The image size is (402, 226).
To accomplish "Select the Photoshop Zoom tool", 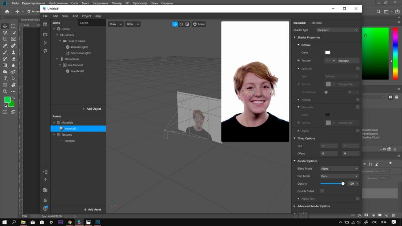I will click(x=5, y=91).
